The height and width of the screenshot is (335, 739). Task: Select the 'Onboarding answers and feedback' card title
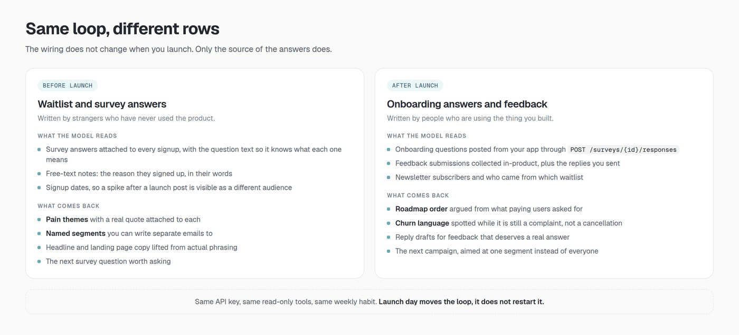click(467, 104)
